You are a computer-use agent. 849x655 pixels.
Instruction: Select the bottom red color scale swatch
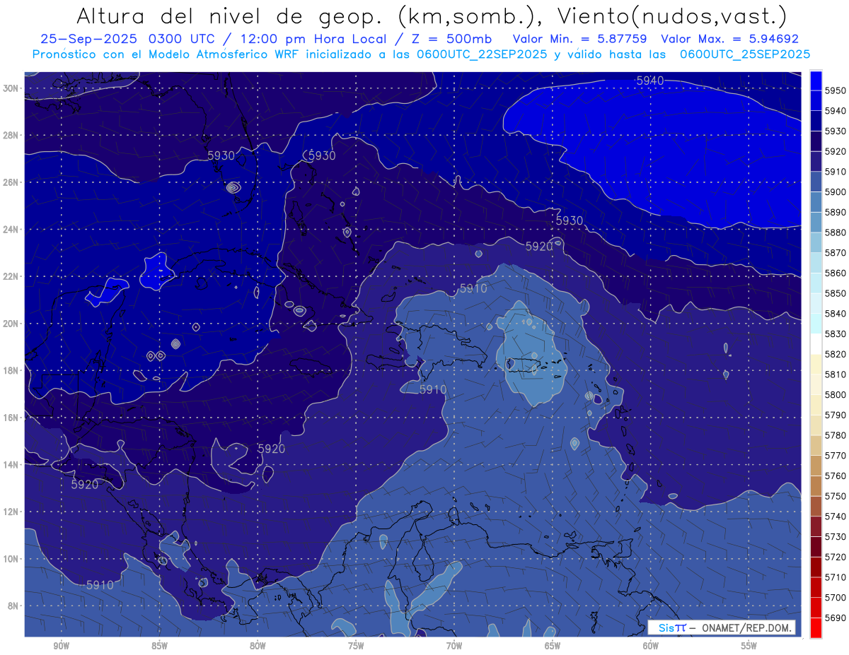pyautogui.click(x=816, y=627)
